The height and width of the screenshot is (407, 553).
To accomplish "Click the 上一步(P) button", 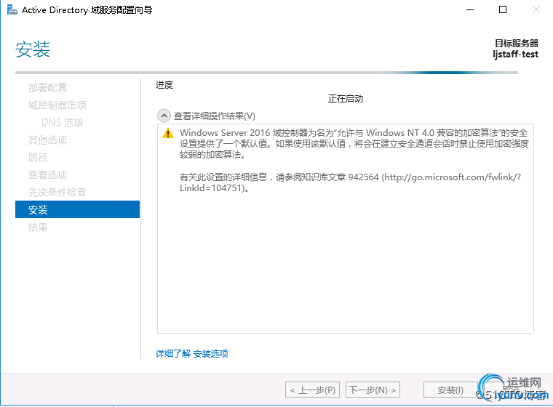I will click(x=312, y=390).
